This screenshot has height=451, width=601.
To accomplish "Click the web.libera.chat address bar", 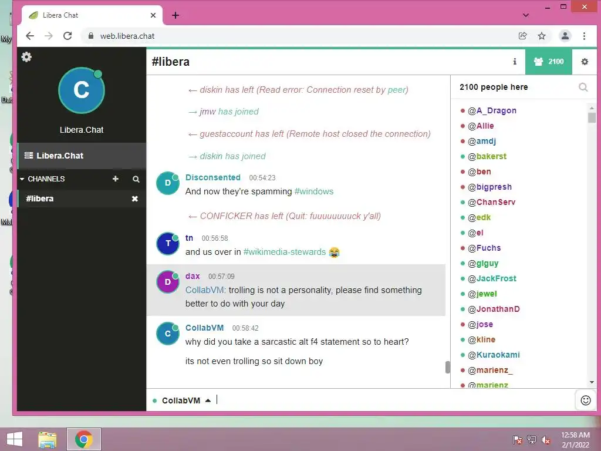I will point(299,36).
